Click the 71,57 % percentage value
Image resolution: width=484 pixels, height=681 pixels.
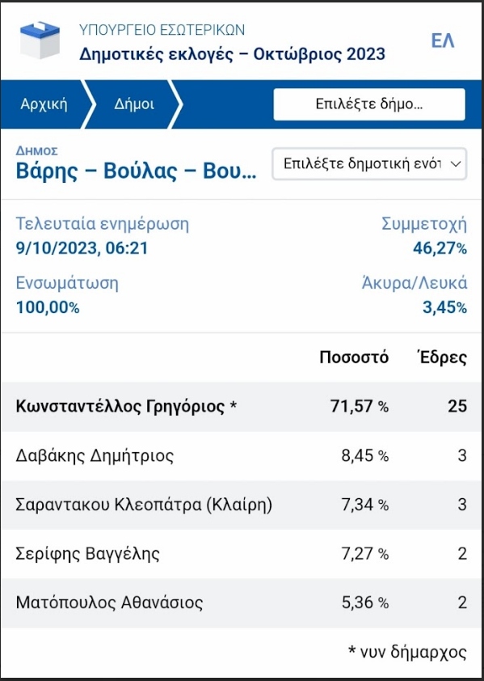[360, 407]
